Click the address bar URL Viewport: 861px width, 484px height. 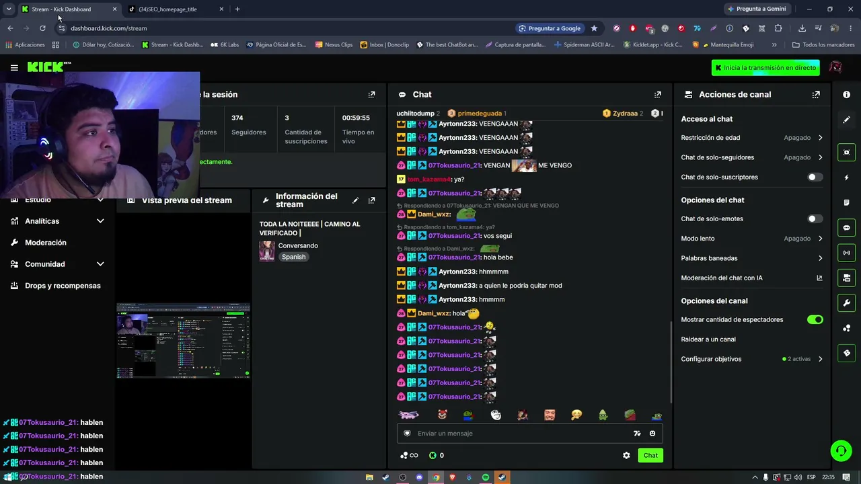[x=108, y=28]
